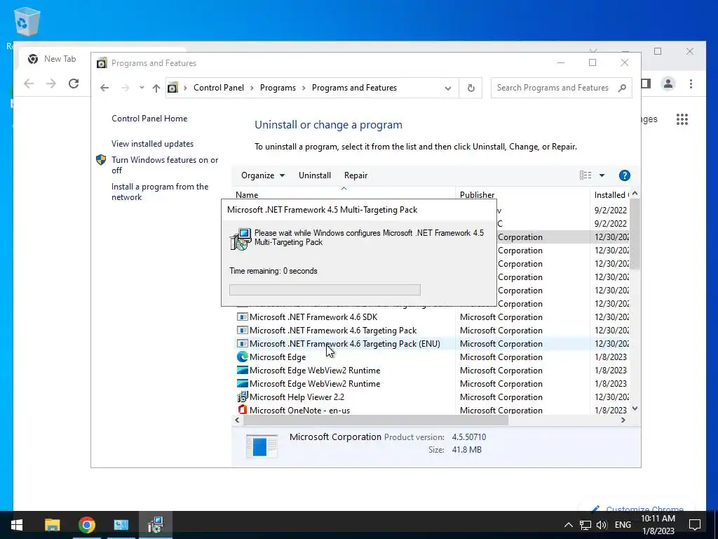Click the Recycle Bin desktop icon
This screenshot has height=539, width=718.
pos(27,23)
